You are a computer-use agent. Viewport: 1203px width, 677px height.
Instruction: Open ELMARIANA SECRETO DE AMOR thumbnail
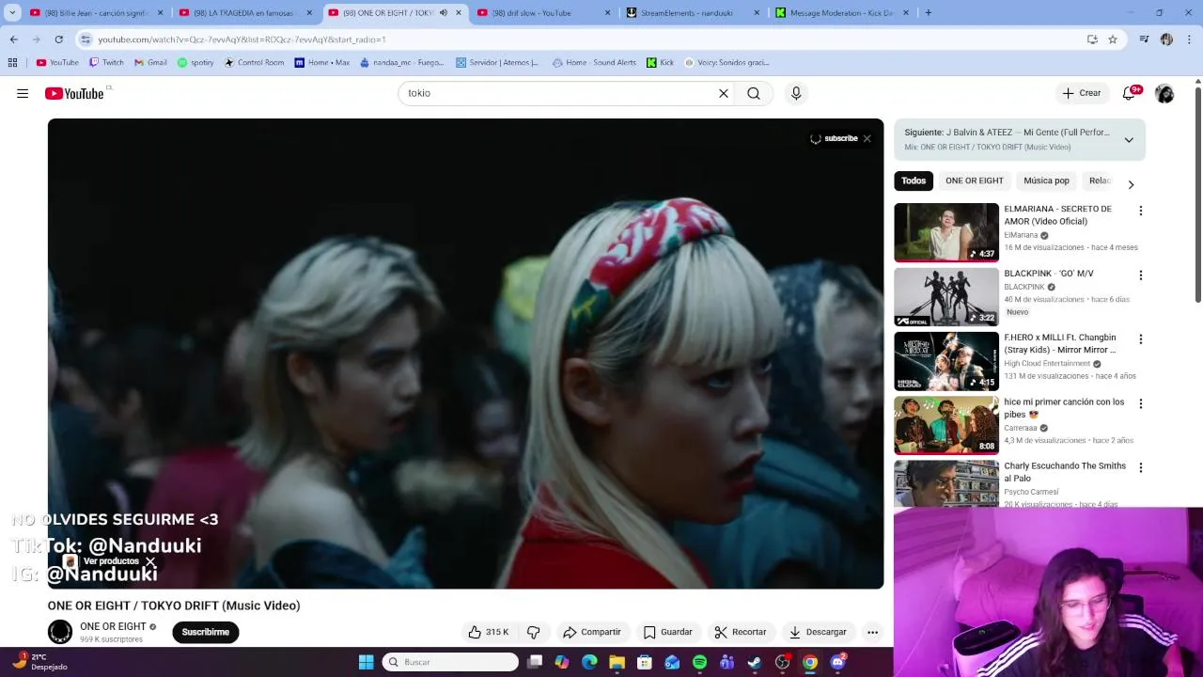coord(946,232)
